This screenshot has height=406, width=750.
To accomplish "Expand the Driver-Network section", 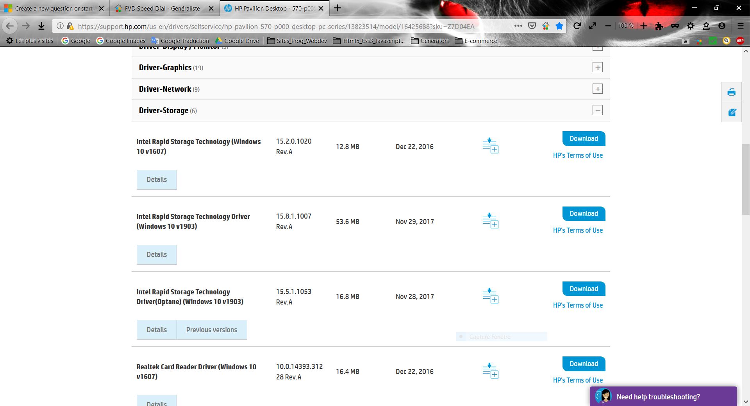I will pos(597,89).
